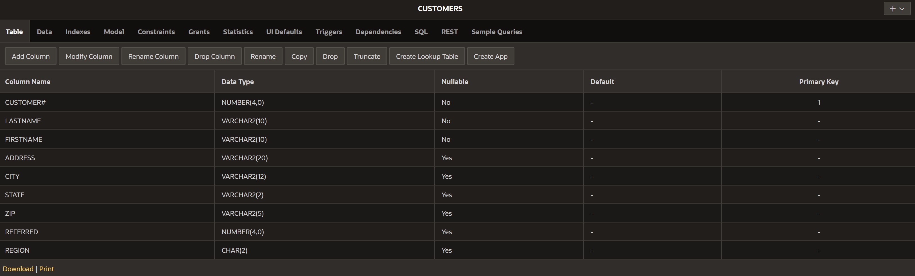Show the Statistics tab
The image size is (915, 276).
[238, 31]
